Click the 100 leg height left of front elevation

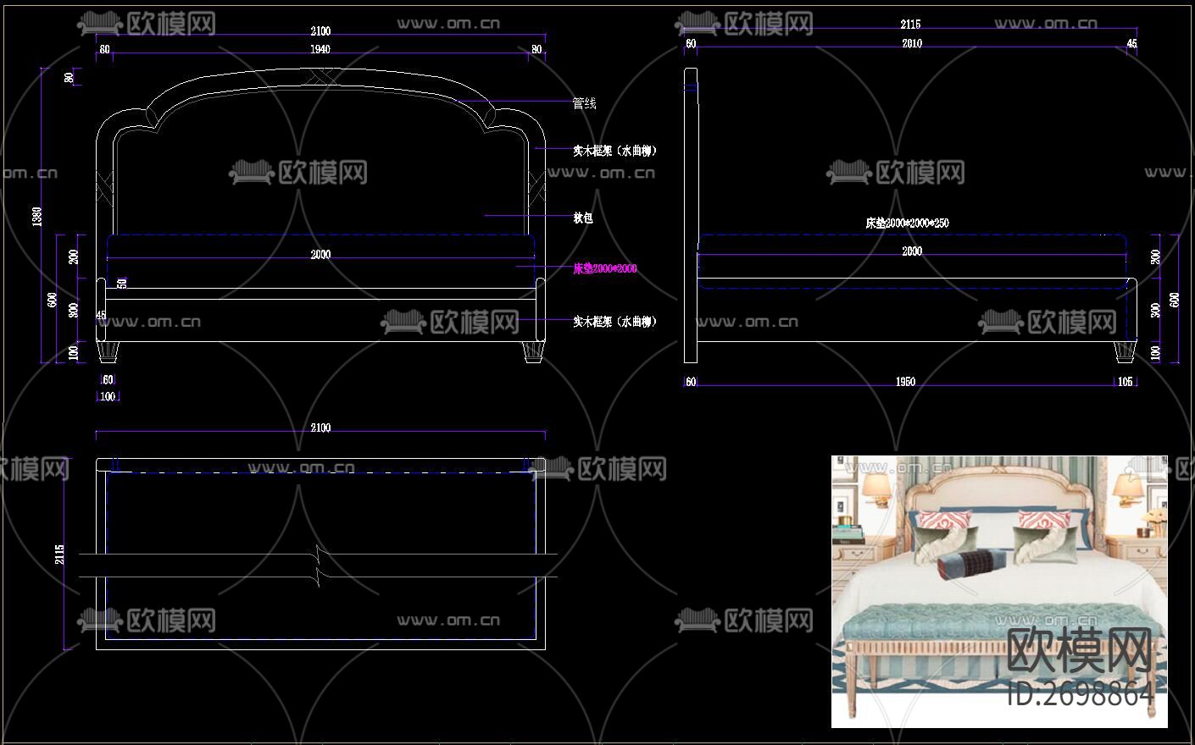pos(74,352)
